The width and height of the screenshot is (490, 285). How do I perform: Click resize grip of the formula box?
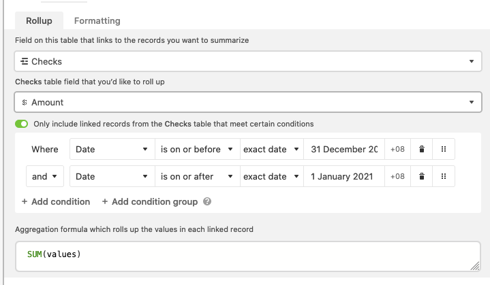coord(475,266)
